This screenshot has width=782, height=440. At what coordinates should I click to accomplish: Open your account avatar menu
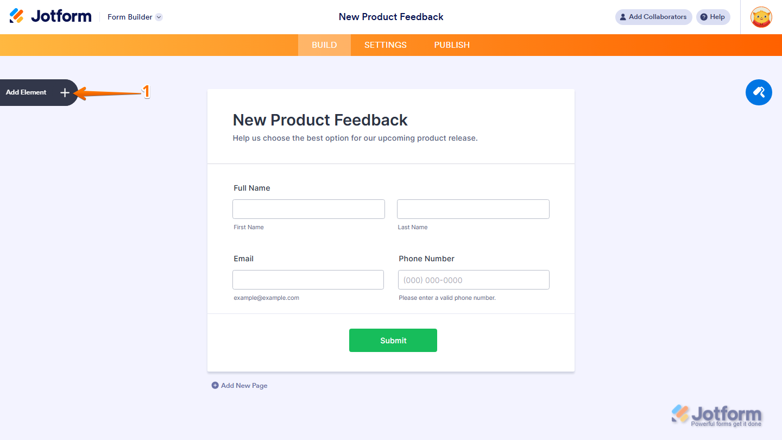pos(761,17)
